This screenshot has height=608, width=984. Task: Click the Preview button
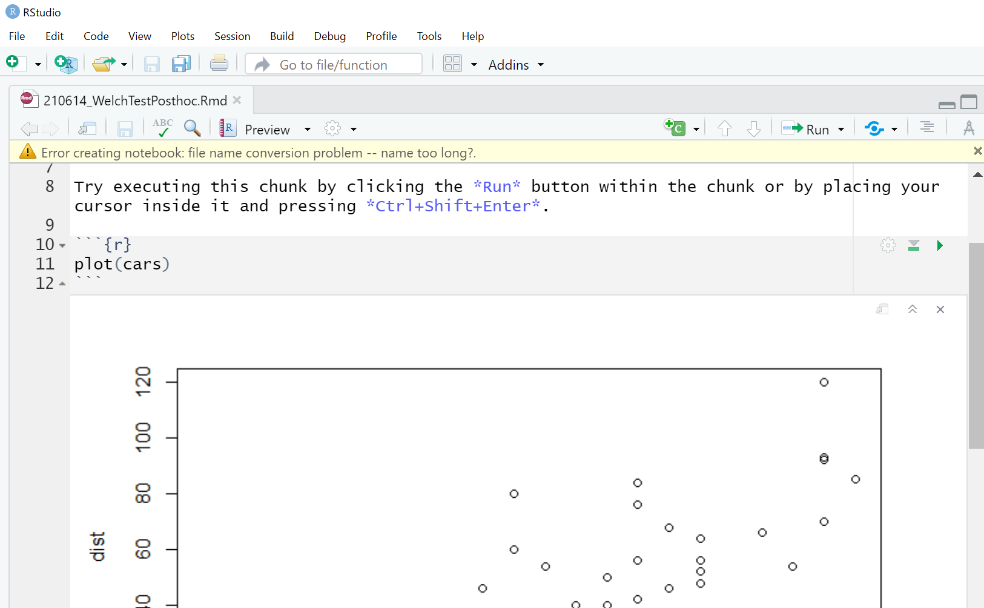266,130
